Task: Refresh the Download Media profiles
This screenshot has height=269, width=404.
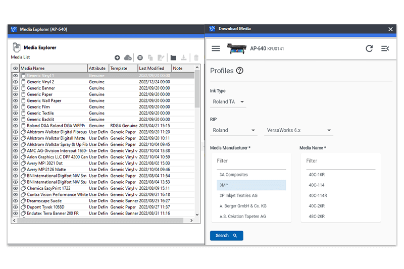Action: (369, 48)
